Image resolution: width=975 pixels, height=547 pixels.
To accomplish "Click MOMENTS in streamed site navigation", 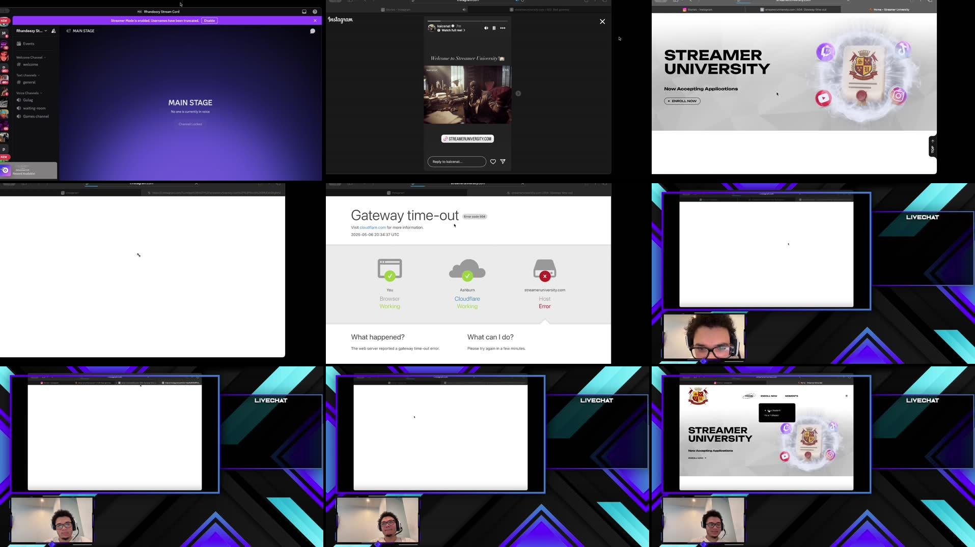I will [791, 396].
